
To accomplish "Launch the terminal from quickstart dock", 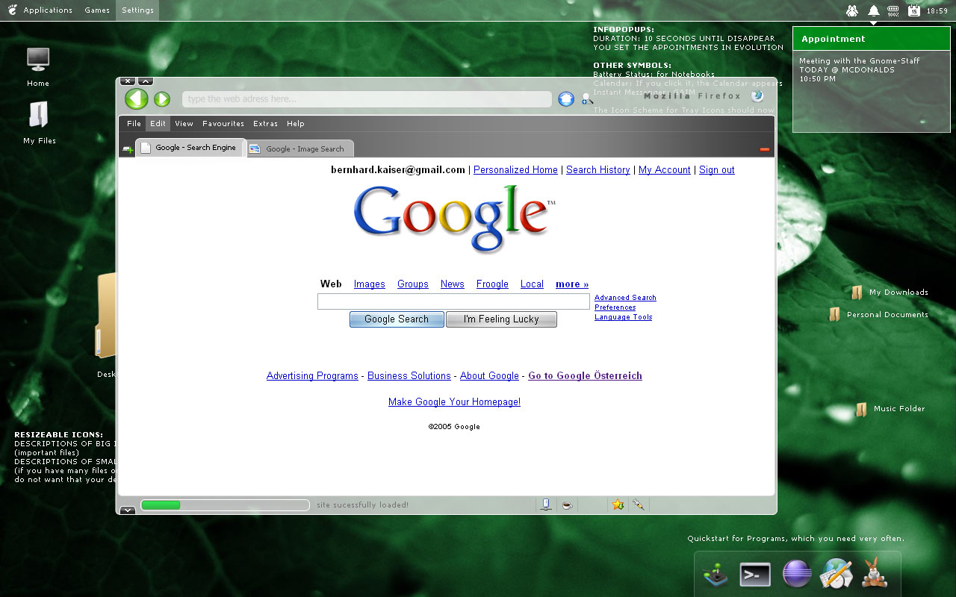I will [x=755, y=574].
